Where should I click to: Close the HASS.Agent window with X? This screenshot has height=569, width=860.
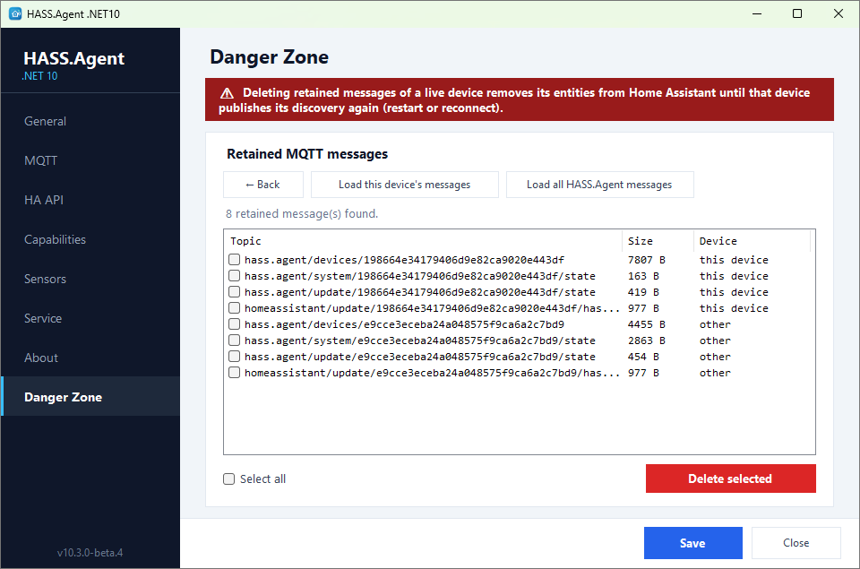click(838, 13)
